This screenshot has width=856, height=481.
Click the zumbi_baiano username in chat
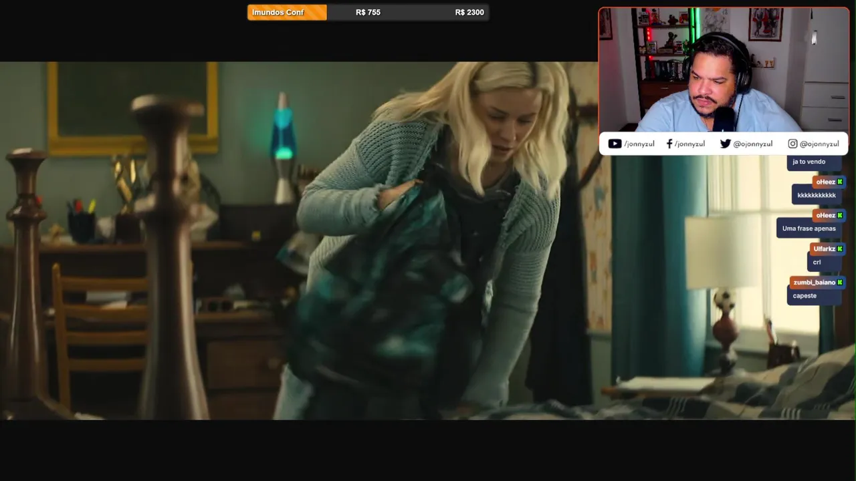(814, 282)
